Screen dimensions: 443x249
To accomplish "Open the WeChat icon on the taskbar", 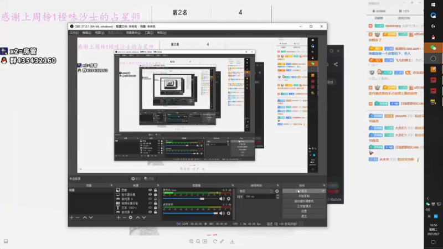I will [x=433, y=48].
